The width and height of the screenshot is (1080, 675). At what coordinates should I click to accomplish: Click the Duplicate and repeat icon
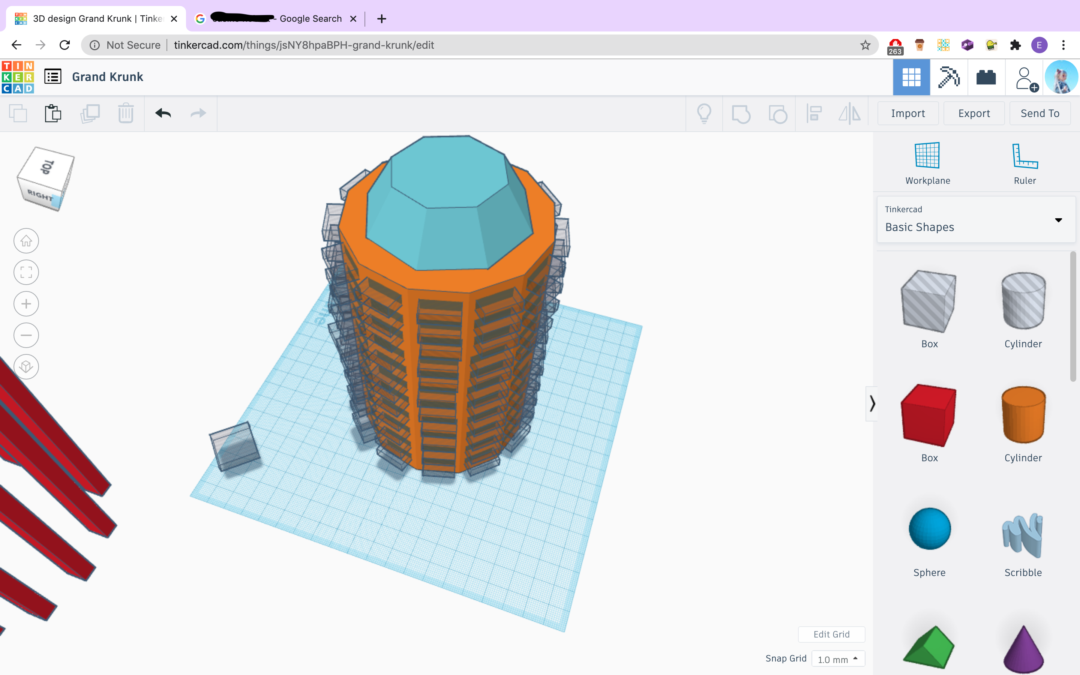(90, 113)
